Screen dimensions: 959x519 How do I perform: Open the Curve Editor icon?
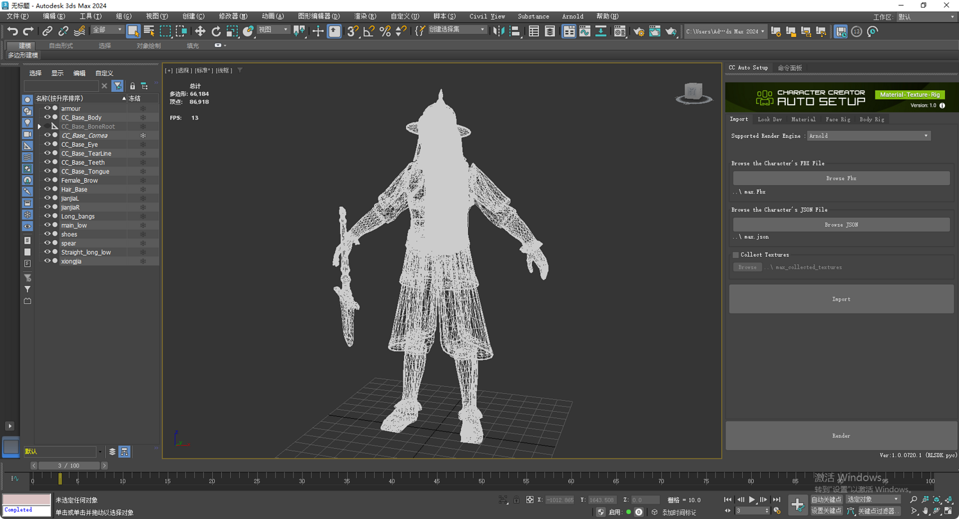click(585, 31)
